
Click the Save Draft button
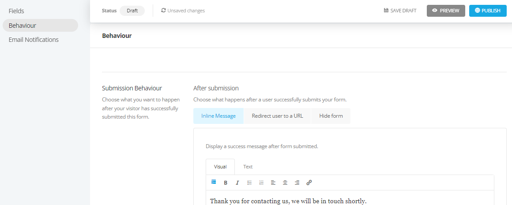tap(400, 11)
